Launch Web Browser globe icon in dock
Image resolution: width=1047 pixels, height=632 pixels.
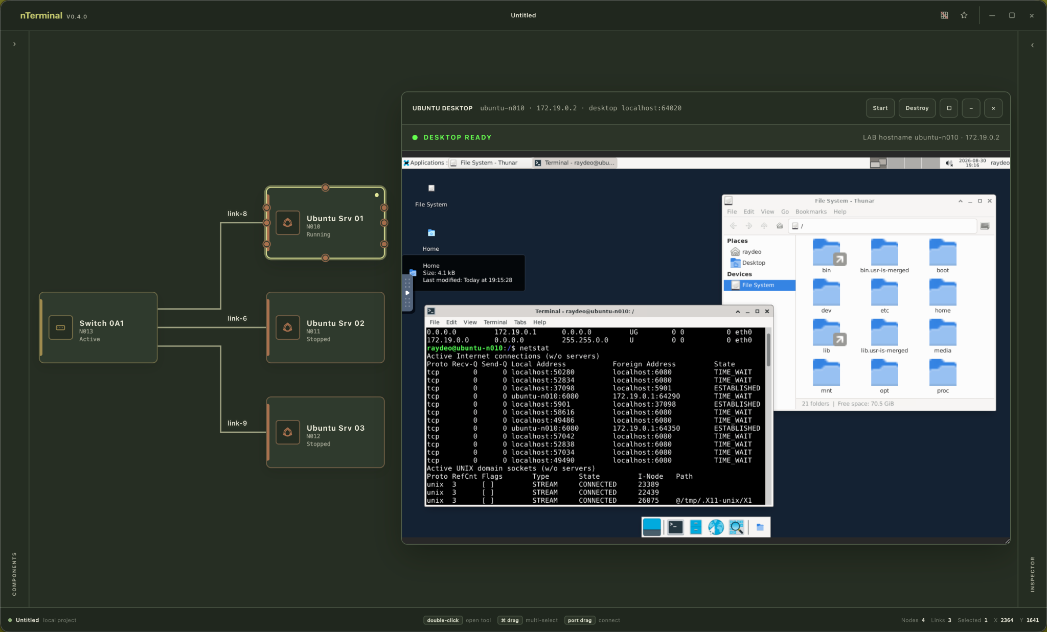coord(716,527)
